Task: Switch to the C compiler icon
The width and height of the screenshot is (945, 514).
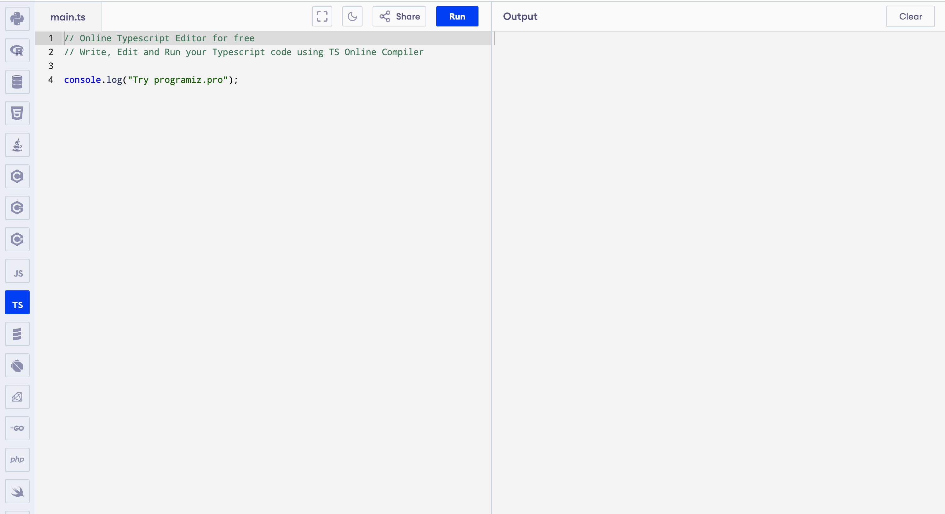Action: click(x=17, y=176)
